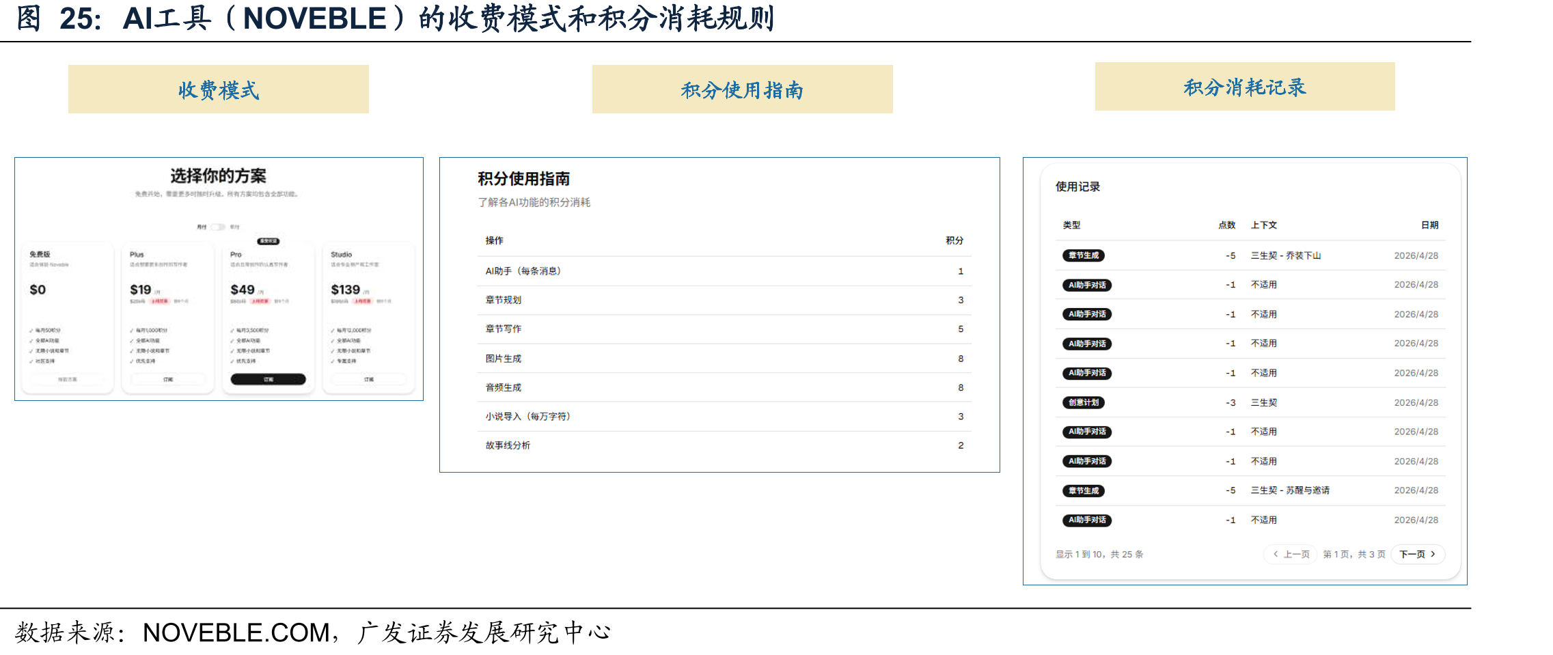The height and width of the screenshot is (655, 1553).
Task: Go to the next page with 下一页
Action: click(x=1418, y=554)
